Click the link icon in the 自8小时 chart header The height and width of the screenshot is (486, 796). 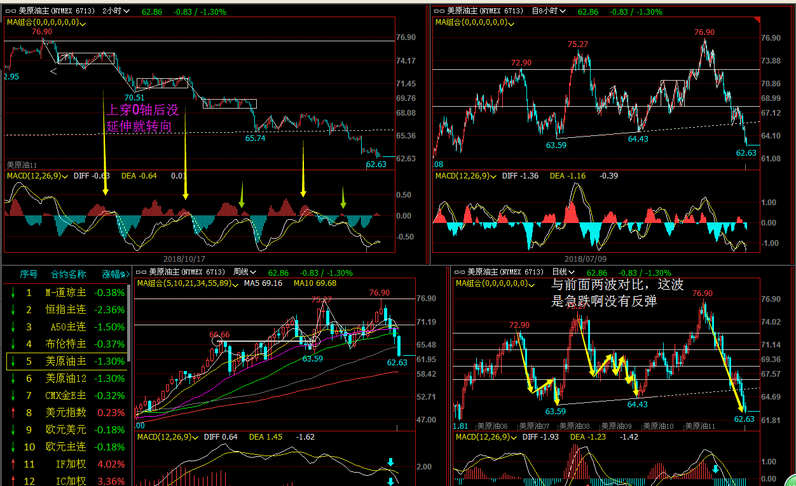[439, 11]
